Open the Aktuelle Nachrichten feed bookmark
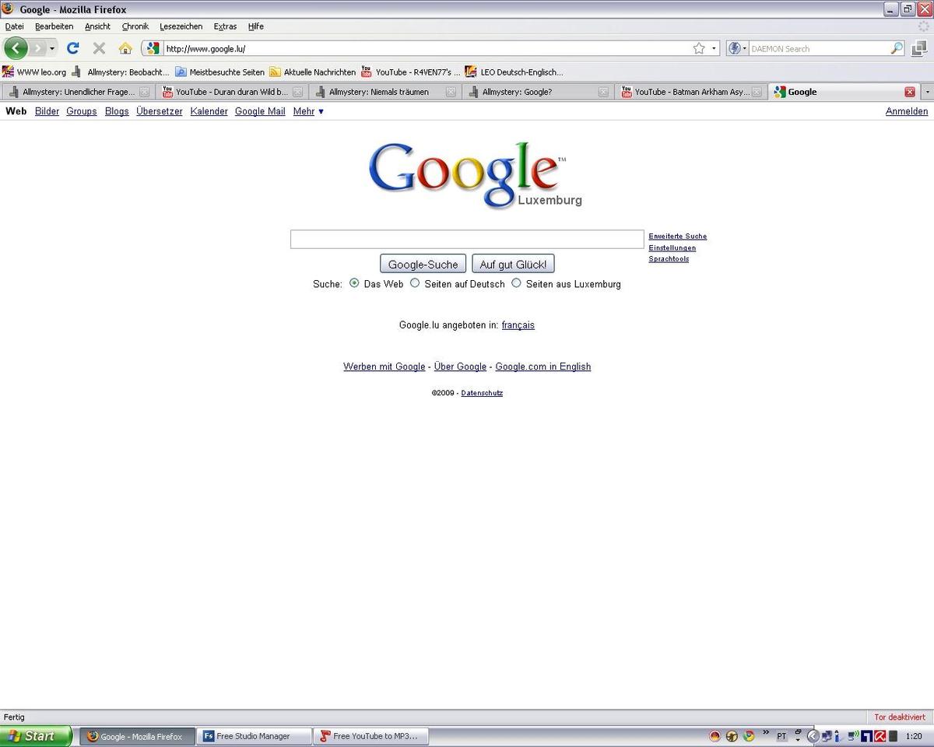Screen dimensions: 934x747 [x=313, y=72]
